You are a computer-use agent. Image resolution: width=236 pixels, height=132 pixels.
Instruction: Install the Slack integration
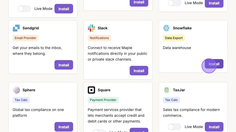(x=139, y=71)
